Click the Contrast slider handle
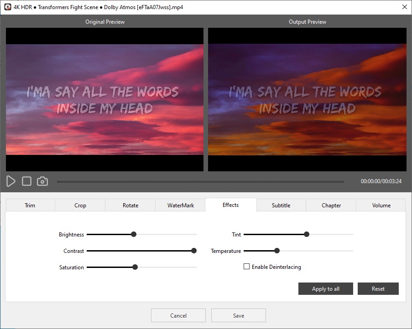The height and width of the screenshot is (329, 412). pyautogui.click(x=194, y=251)
